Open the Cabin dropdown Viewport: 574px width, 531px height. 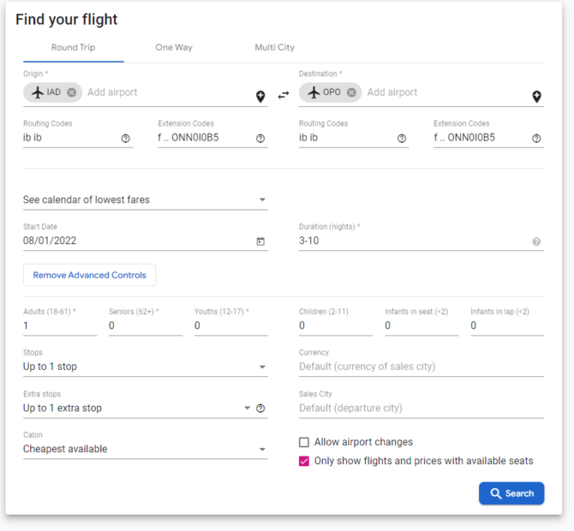click(146, 449)
